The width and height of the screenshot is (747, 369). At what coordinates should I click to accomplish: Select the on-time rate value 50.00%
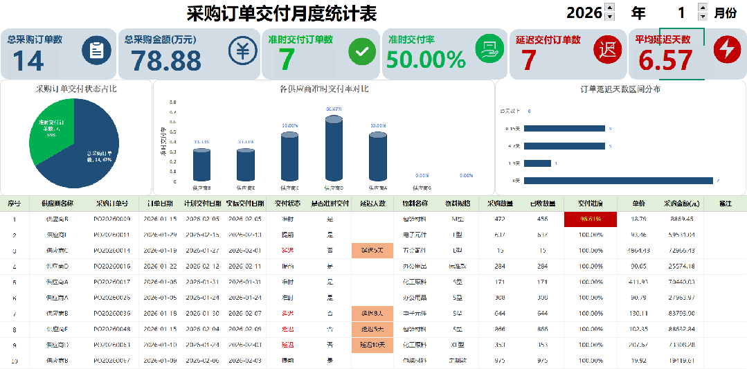426,60
